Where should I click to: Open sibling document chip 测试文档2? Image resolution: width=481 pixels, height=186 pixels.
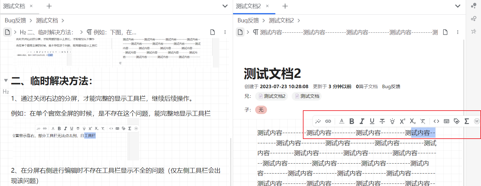[x=272, y=96]
